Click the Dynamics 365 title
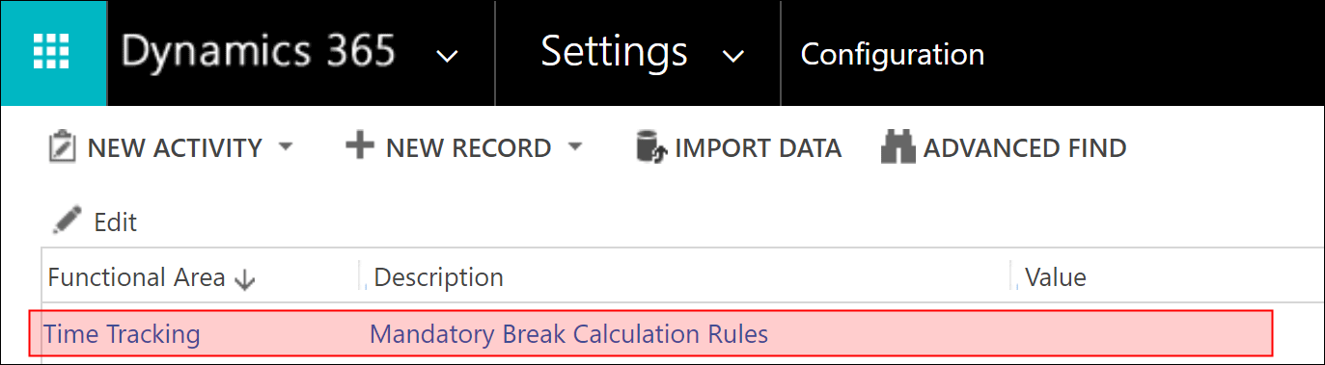 259,51
